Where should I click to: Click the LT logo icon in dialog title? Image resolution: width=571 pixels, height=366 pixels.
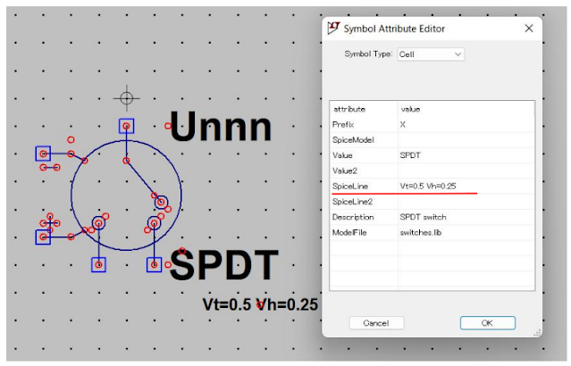click(x=333, y=28)
